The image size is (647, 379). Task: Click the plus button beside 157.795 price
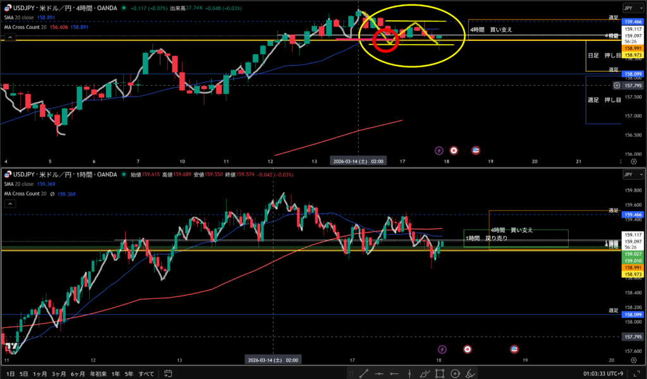[614, 86]
